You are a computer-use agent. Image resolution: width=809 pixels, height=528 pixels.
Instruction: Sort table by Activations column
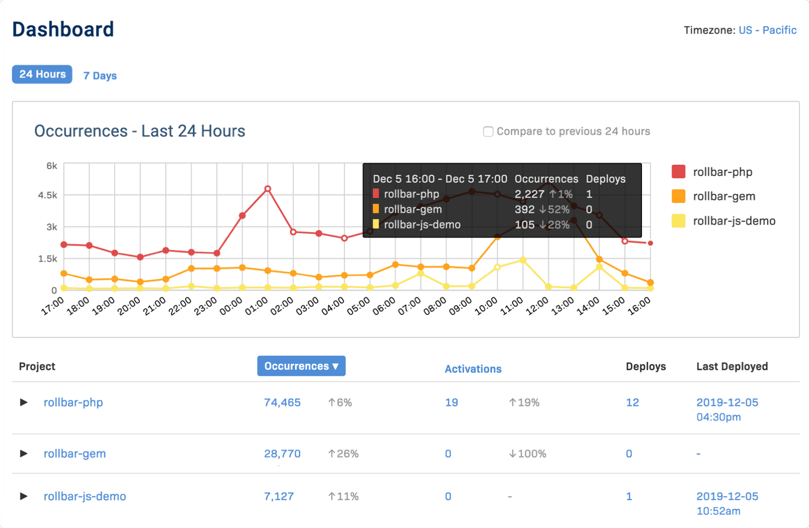click(473, 369)
